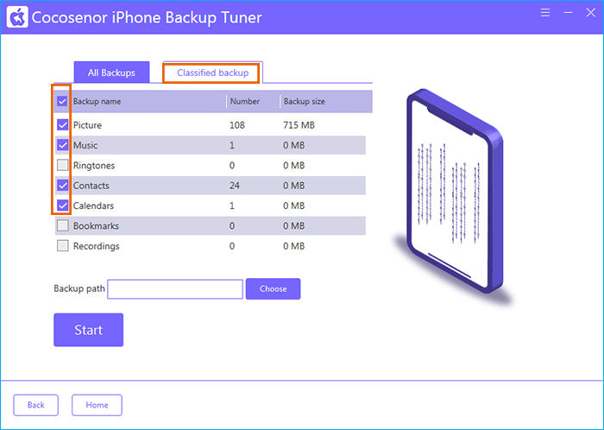
Task: Switch to the All Backups tab
Action: click(111, 73)
